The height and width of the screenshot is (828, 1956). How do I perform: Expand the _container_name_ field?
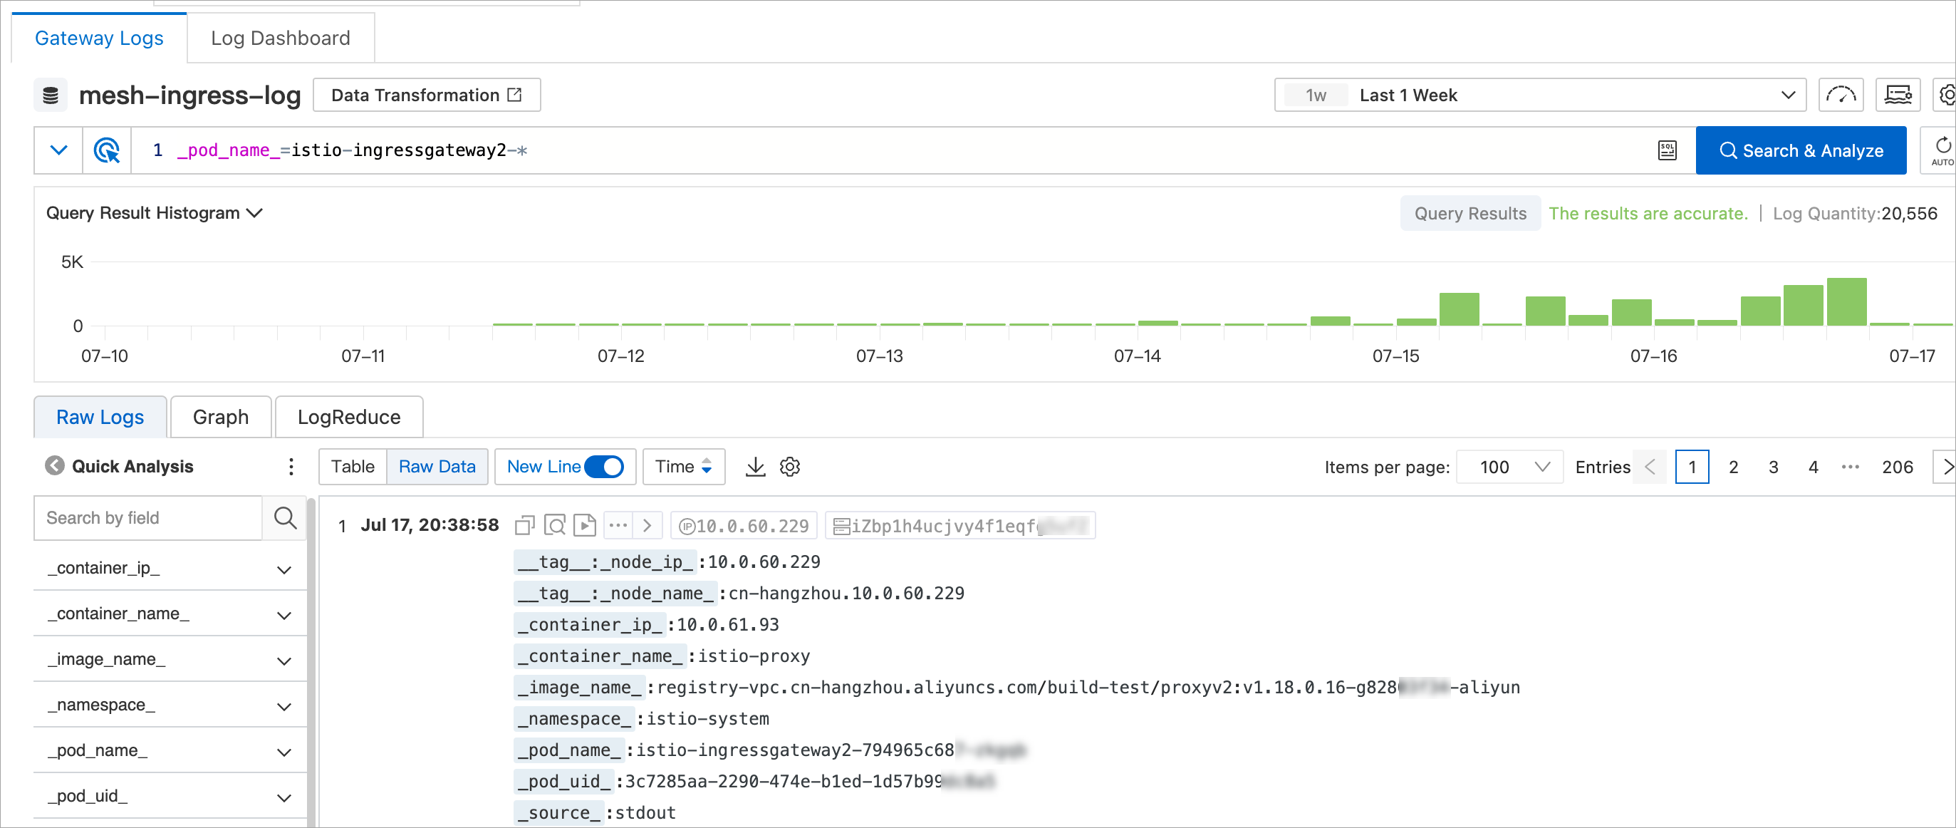pyautogui.click(x=284, y=614)
